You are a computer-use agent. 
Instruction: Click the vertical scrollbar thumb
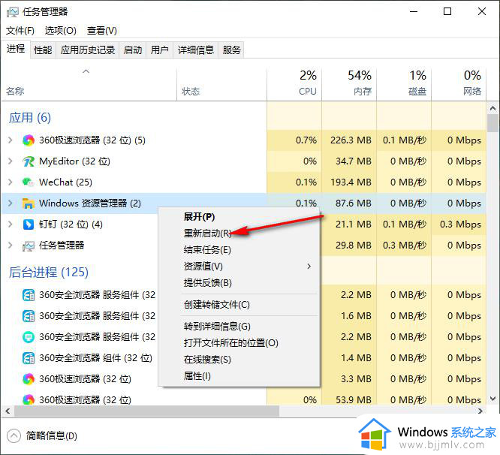pyautogui.click(x=493, y=123)
